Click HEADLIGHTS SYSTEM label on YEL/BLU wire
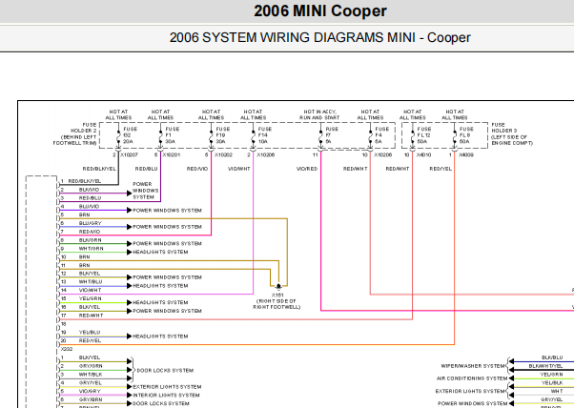The height and width of the screenshot is (408, 574). click(x=160, y=337)
